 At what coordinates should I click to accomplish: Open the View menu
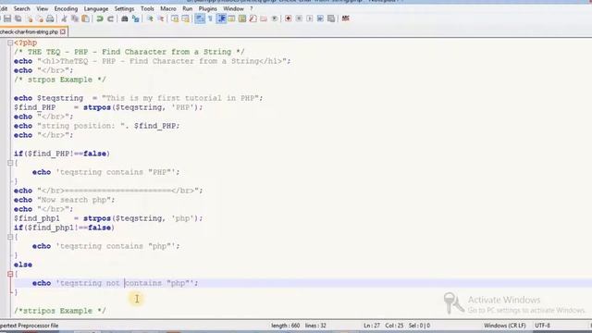pyautogui.click(x=42, y=8)
